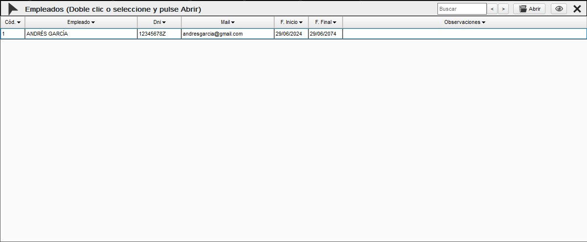
Task: Select the ANDRÉS GARCÍA employee cell
Action: (x=81, y=34)
